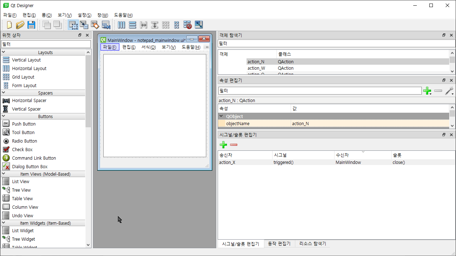
Task: Lay out vertically in splitter icon
Action: point(155,25)
